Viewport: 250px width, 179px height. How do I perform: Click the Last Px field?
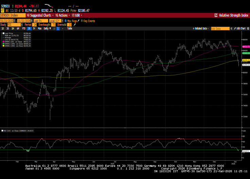[x=41, y=21]
